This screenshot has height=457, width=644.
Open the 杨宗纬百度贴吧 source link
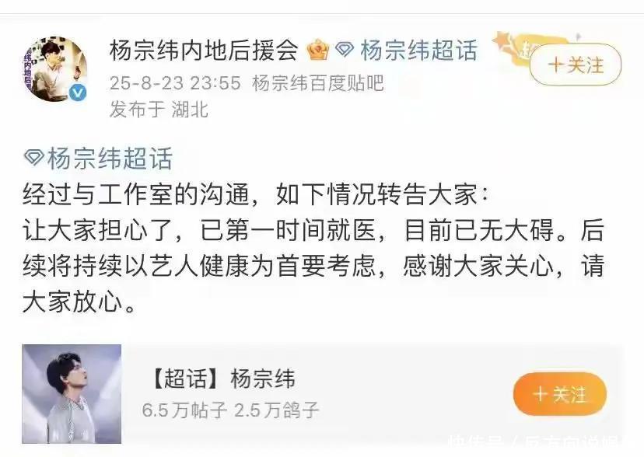(318, 83)
